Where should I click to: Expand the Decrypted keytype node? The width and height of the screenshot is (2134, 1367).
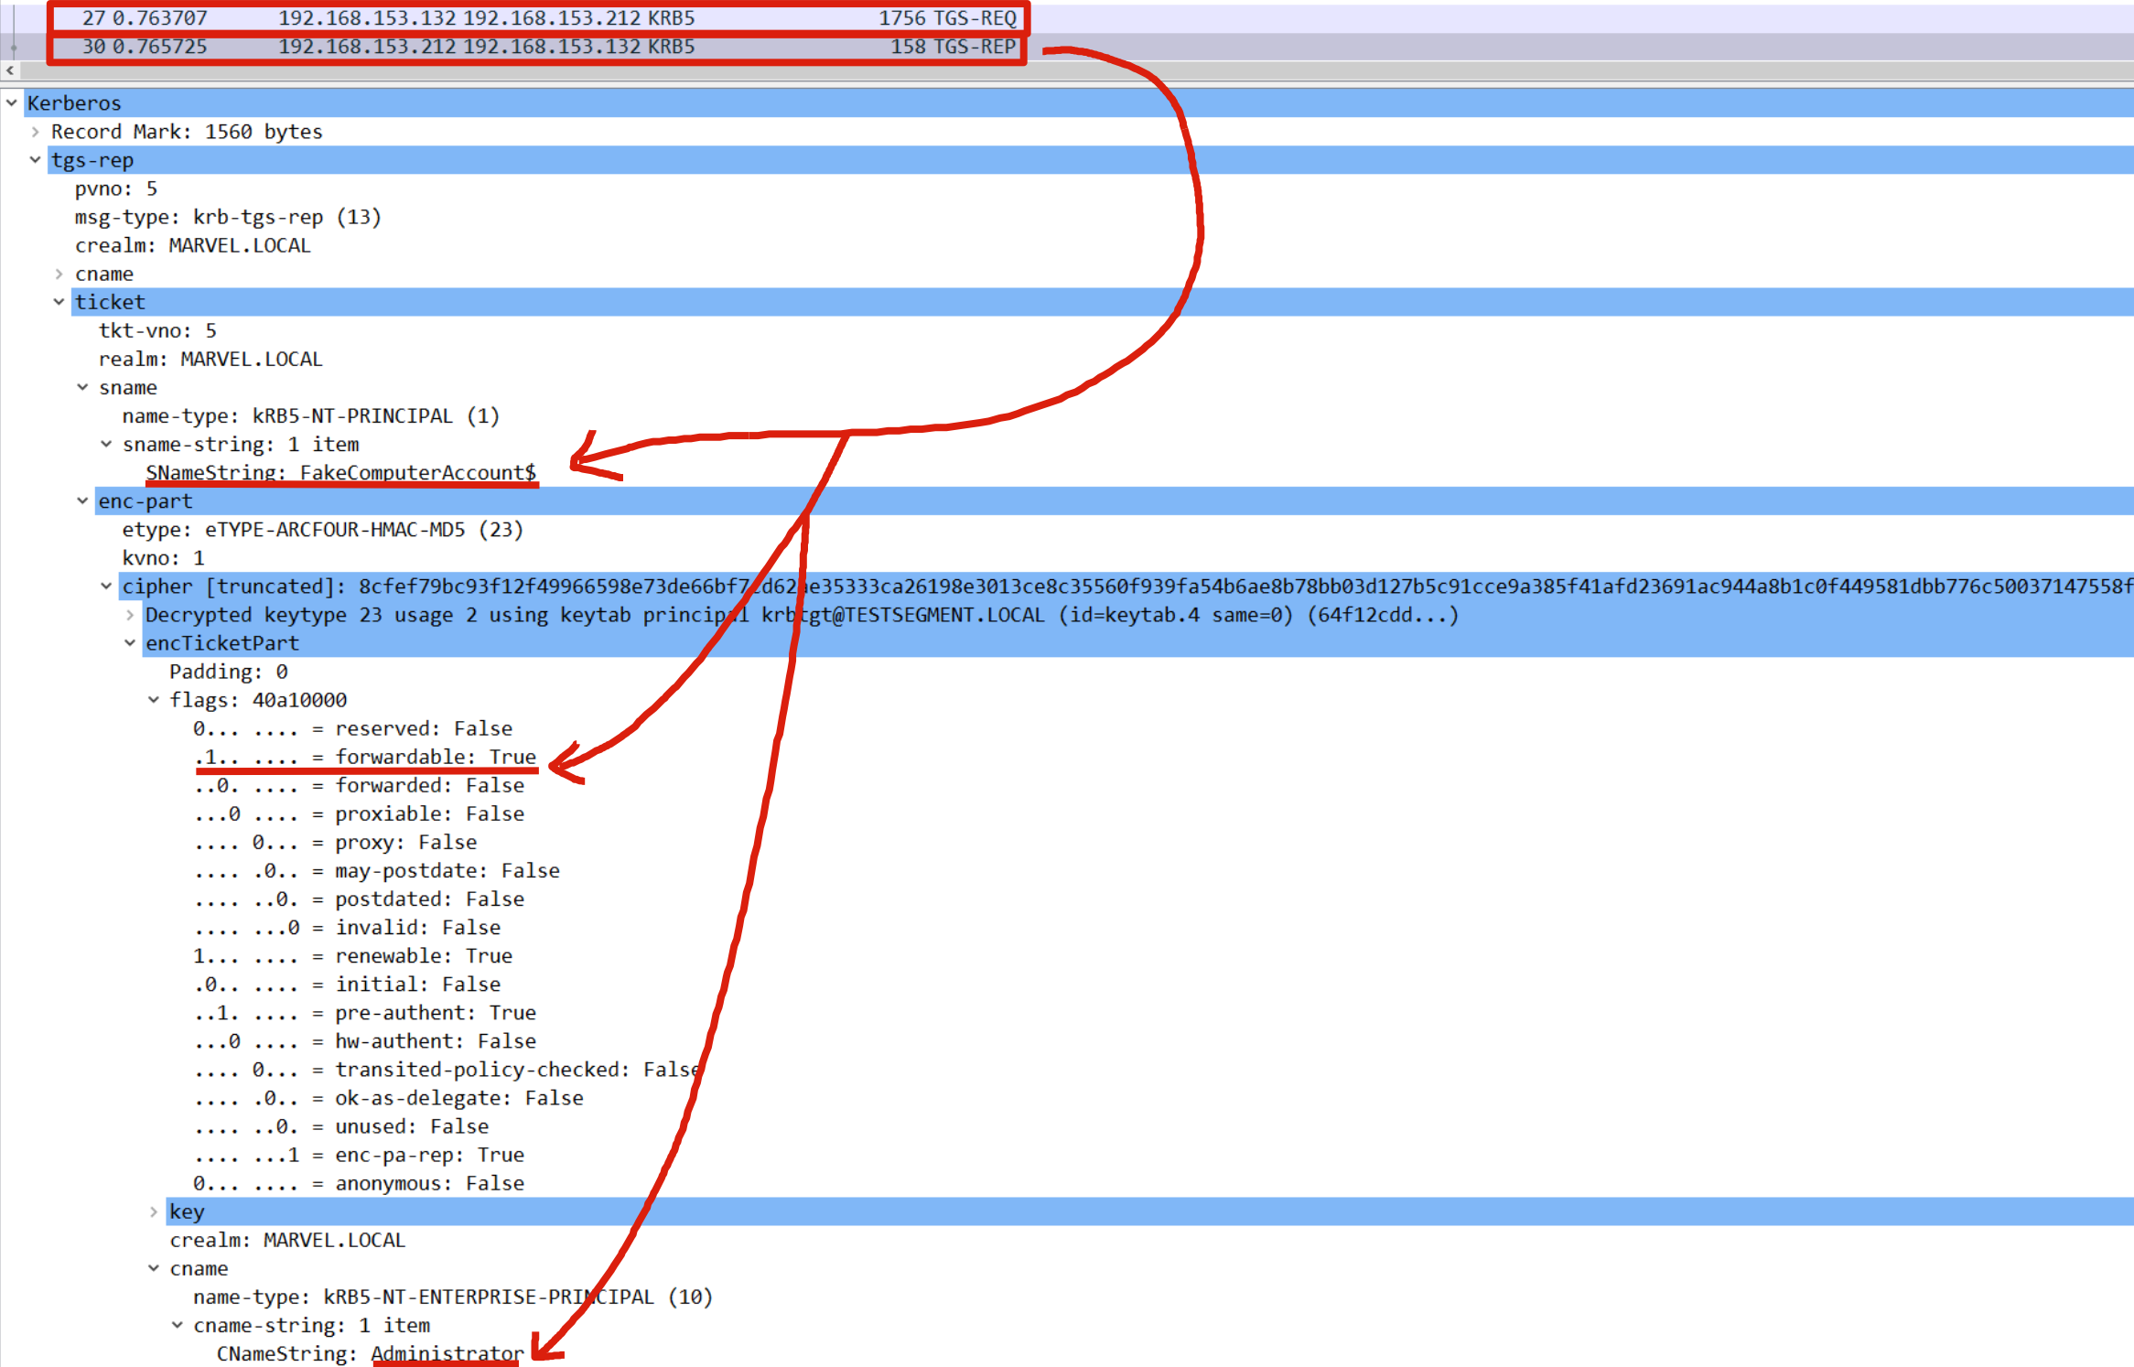point(131,615)
